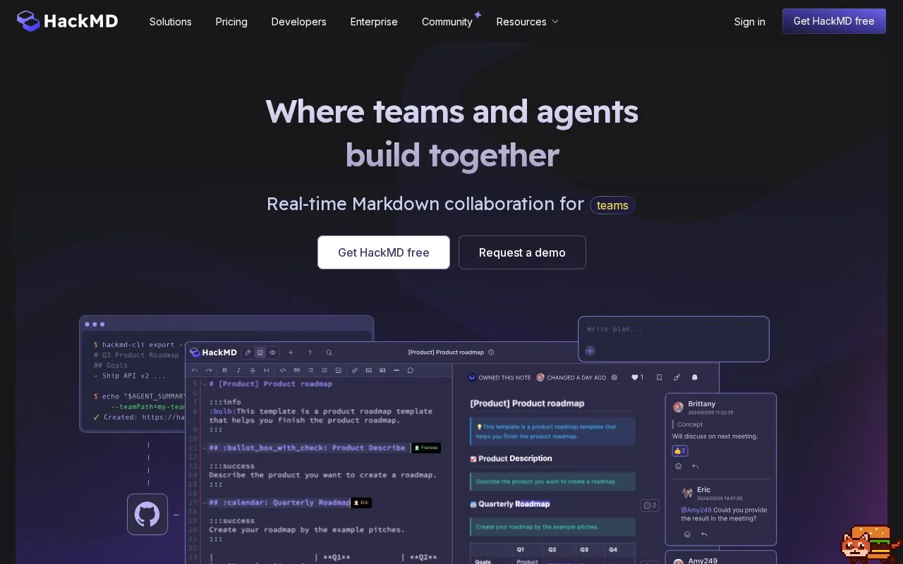The height and width of the screenshot is (564, 903).
Task: Insert table with the table icon
Action: pyautogui.click(x=382, y=370)
